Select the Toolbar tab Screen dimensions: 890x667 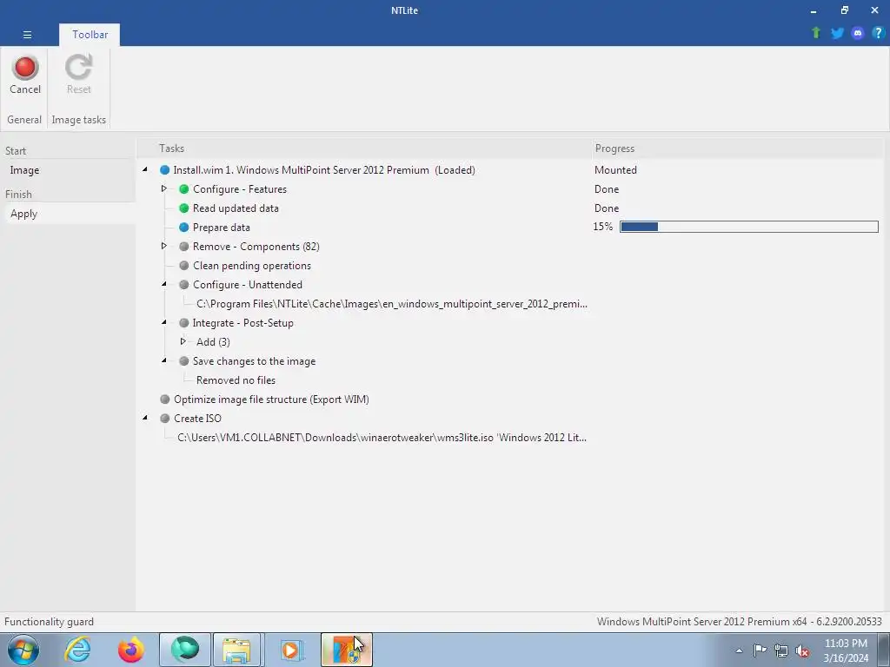90,35
